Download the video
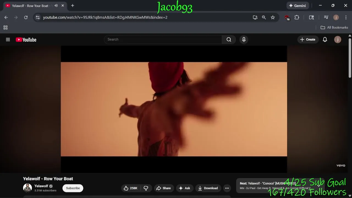This screenshot has height=198, width=352. 208,188
